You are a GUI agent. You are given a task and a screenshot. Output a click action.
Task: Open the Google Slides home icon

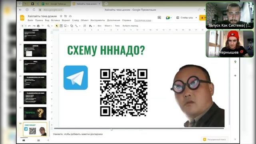[22, 18]
